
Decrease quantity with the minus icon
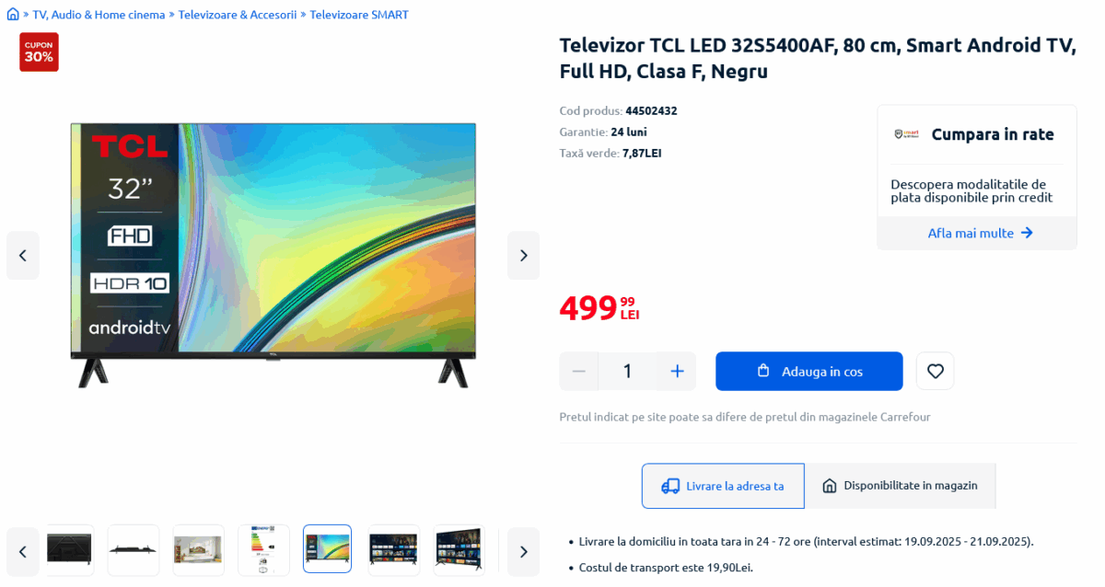coord(578,371)
